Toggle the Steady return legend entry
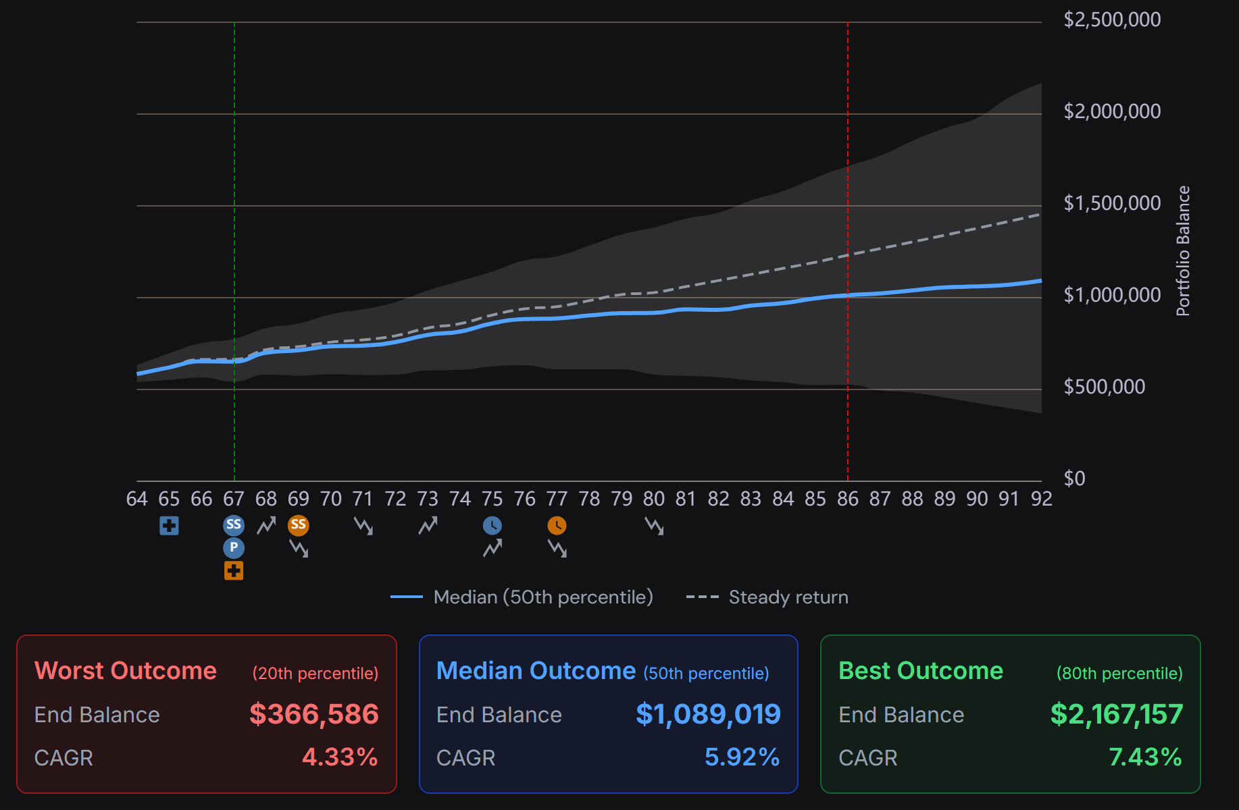The width and height of the screenshot is (1239, 810). click(767, 597)
